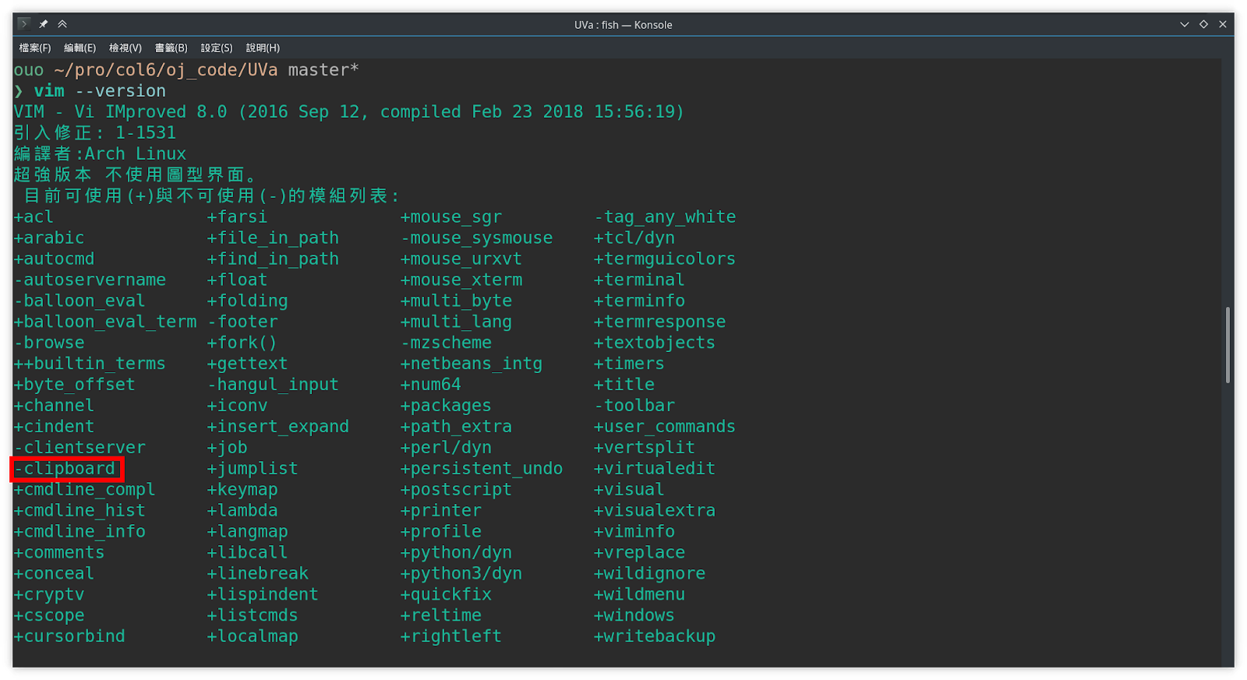Image resolution: width=1247 pixels, height=680 pixels.
Task: Click the terminal vertical scrollbar handle
Action: tap(1228, 345)
